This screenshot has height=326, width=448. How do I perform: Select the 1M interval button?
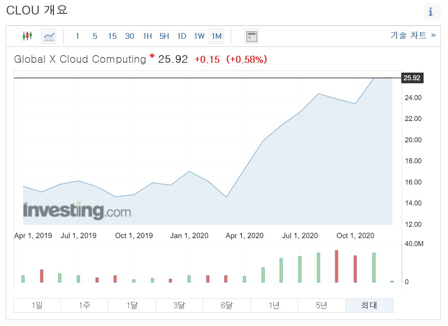(x=216, y=36)
